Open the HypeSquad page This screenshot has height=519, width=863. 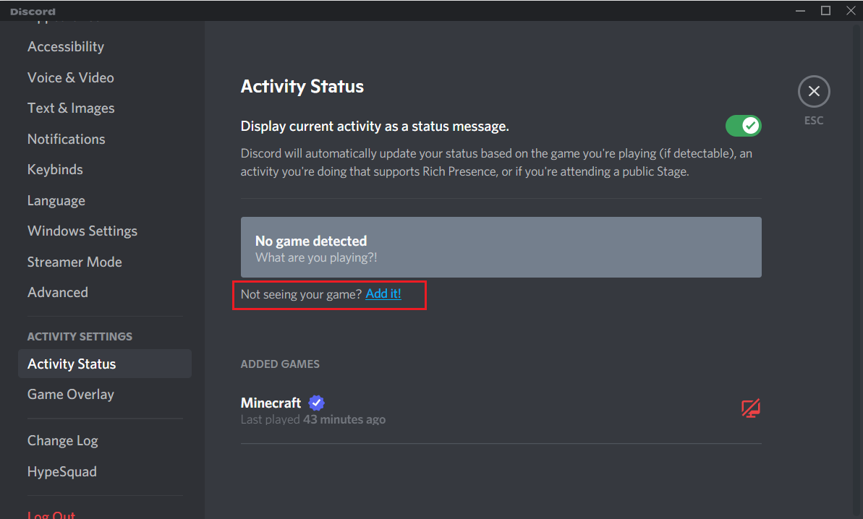click(61, 471)
